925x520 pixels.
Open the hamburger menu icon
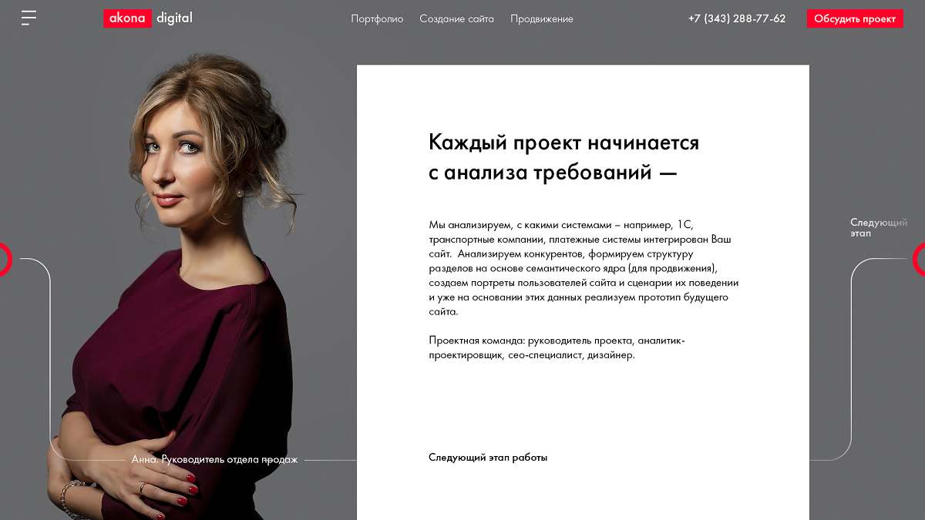point(29,18)
